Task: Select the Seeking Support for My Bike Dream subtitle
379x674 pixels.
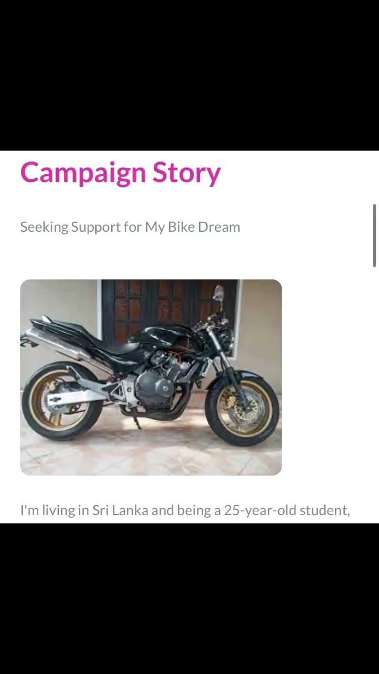Action: pos(130,227)
